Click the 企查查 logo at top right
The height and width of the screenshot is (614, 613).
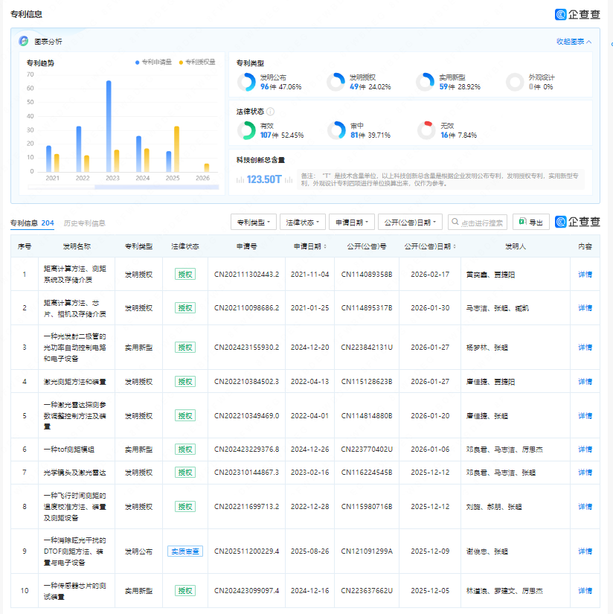(577, 14)
